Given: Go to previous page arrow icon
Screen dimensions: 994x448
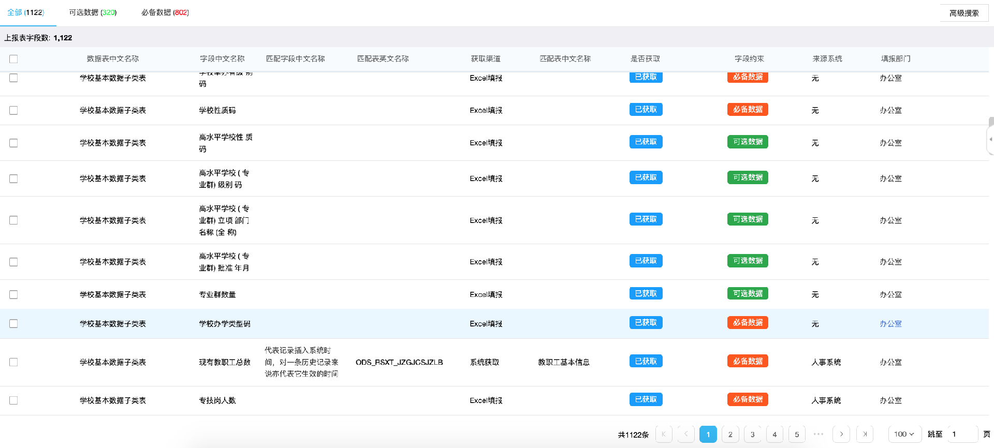Looking at the screenshot, I should coord(686,434).
